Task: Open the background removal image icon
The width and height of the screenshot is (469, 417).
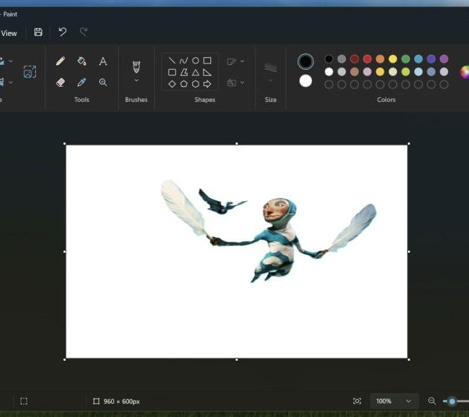Action: coord(30,72)
